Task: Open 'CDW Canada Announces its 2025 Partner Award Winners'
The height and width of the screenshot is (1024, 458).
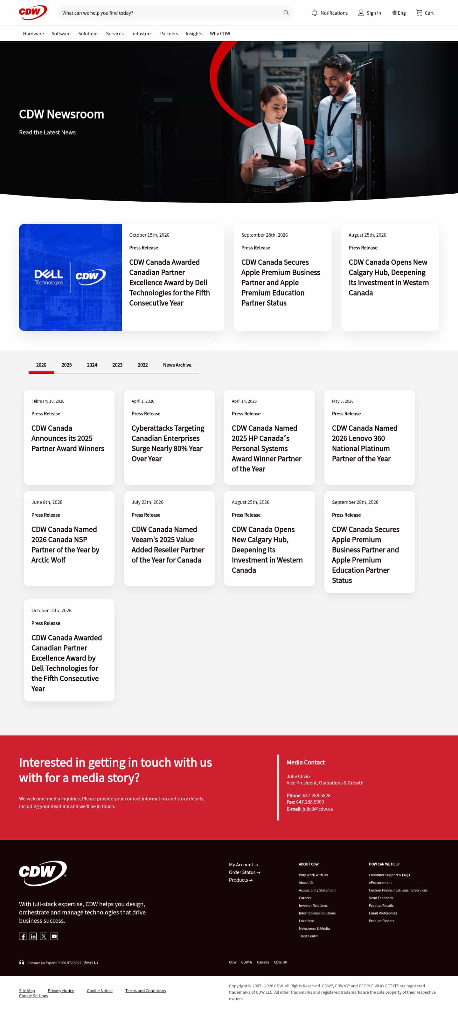Action: 68,438
